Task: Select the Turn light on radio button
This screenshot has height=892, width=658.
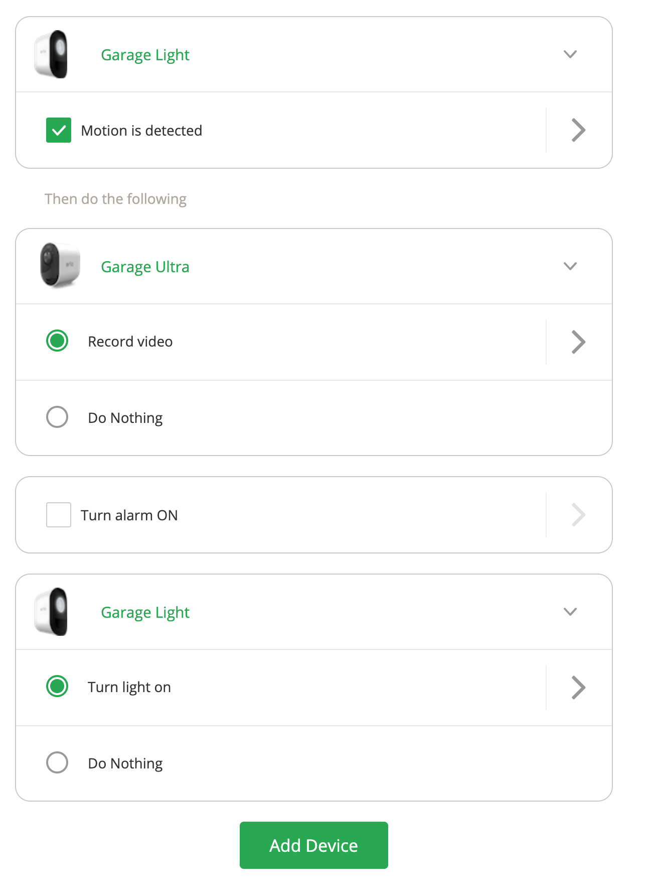Action: 57,687
